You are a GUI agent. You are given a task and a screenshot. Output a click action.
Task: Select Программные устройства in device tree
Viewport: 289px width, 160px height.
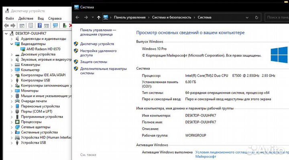click(42, 117)
